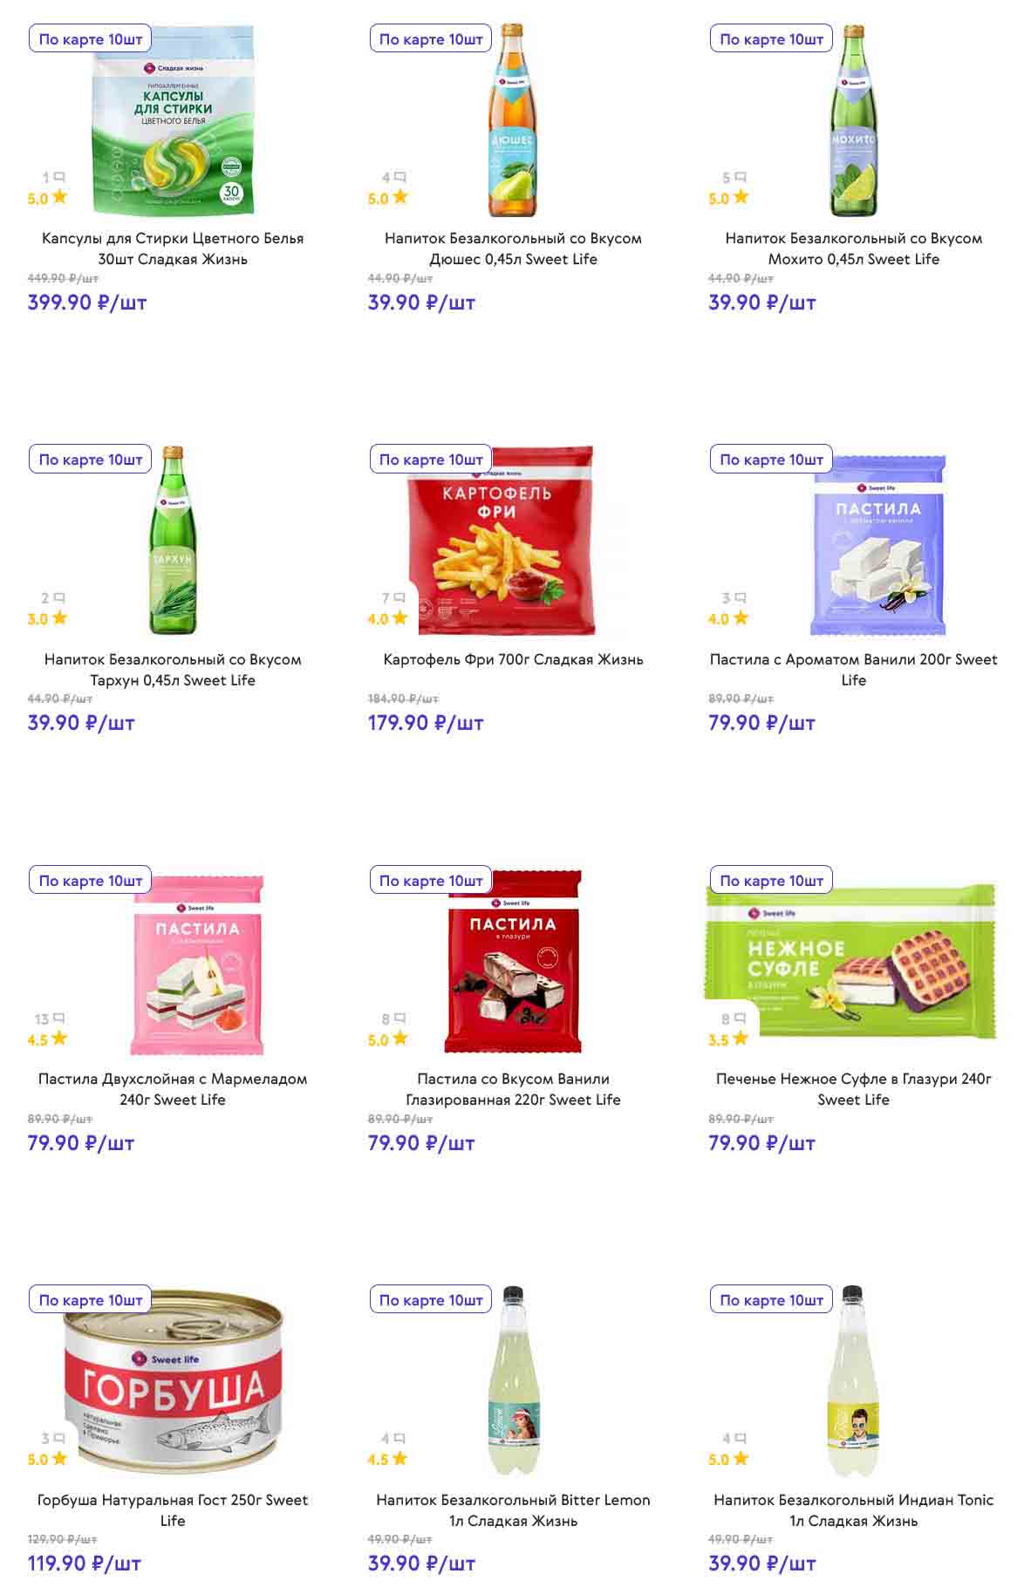Click the 'По карте 10шт' badge on Мохито
The width and height of the screenshot is (1031, 1594).
771,39
